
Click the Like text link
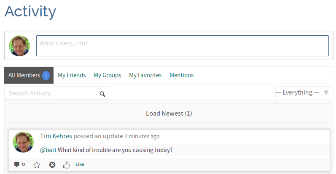(x=80, y=164)
